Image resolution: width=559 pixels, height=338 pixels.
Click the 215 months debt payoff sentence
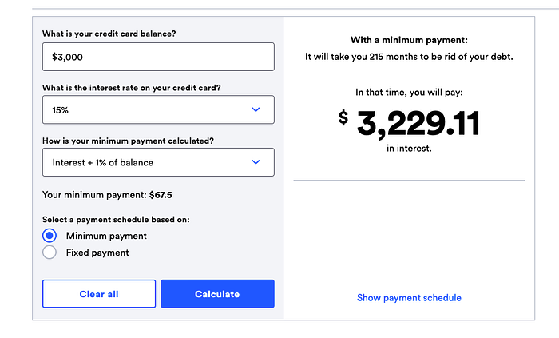click(409, 57)
